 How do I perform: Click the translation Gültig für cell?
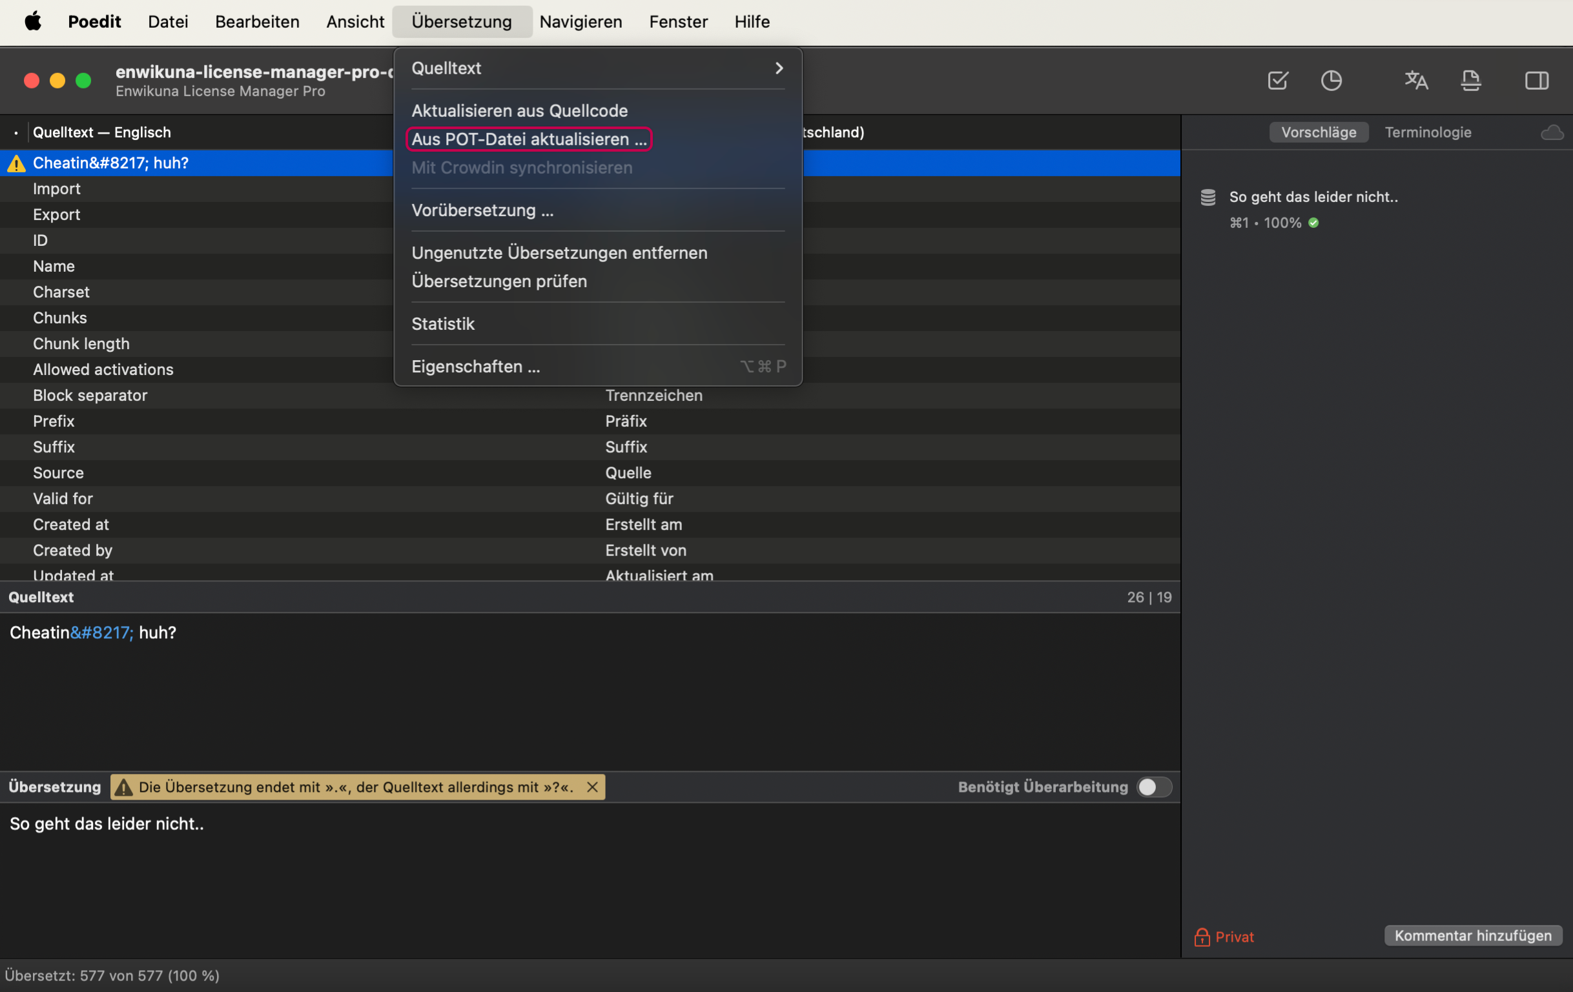(639, 499)
